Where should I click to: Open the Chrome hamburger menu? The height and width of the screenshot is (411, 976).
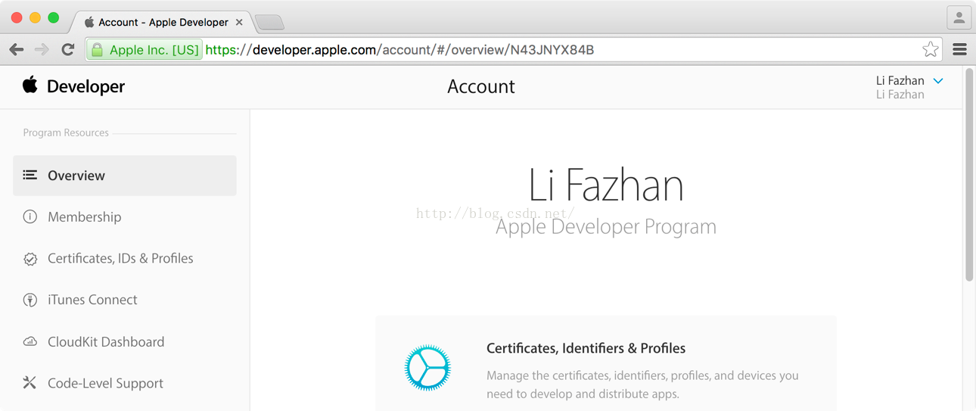click(x=960, y=50)
